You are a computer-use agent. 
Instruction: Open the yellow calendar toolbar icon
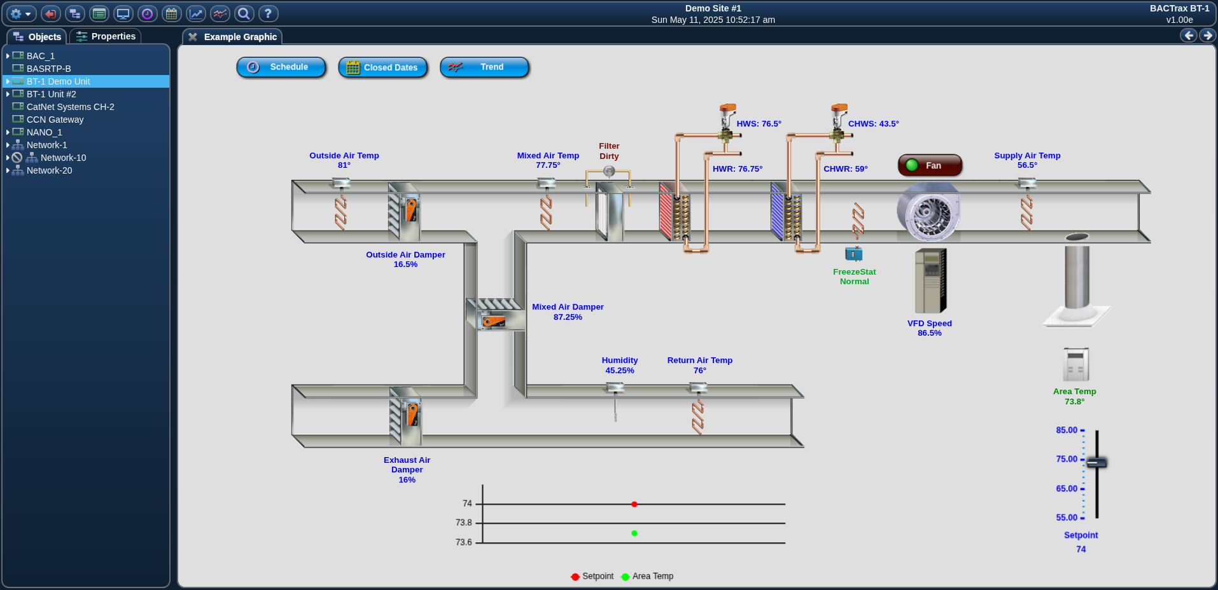[172, 13]
